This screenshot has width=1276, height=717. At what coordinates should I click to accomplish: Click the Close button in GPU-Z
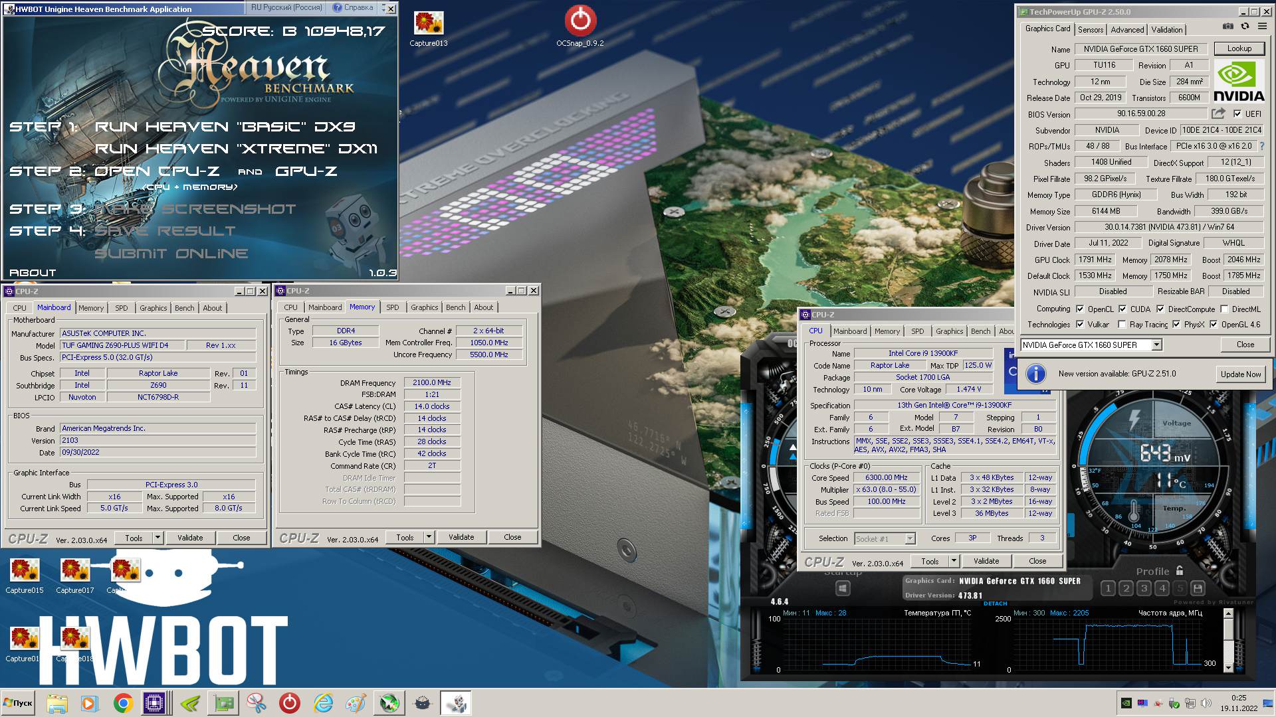point(1245,345)
